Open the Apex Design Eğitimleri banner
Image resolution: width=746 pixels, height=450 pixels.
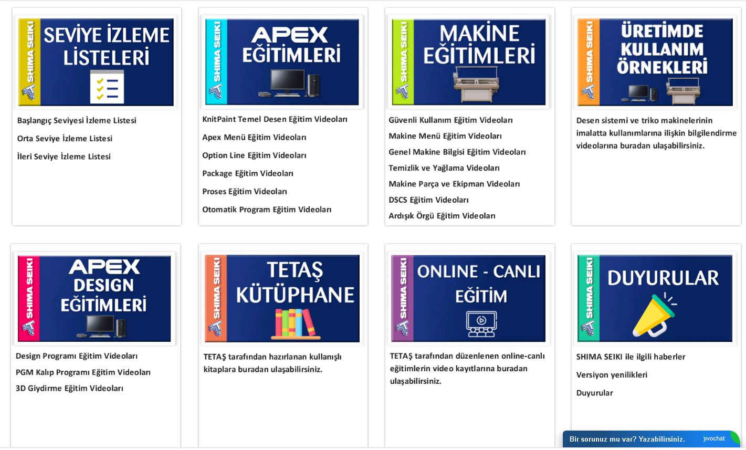point(94,298)
